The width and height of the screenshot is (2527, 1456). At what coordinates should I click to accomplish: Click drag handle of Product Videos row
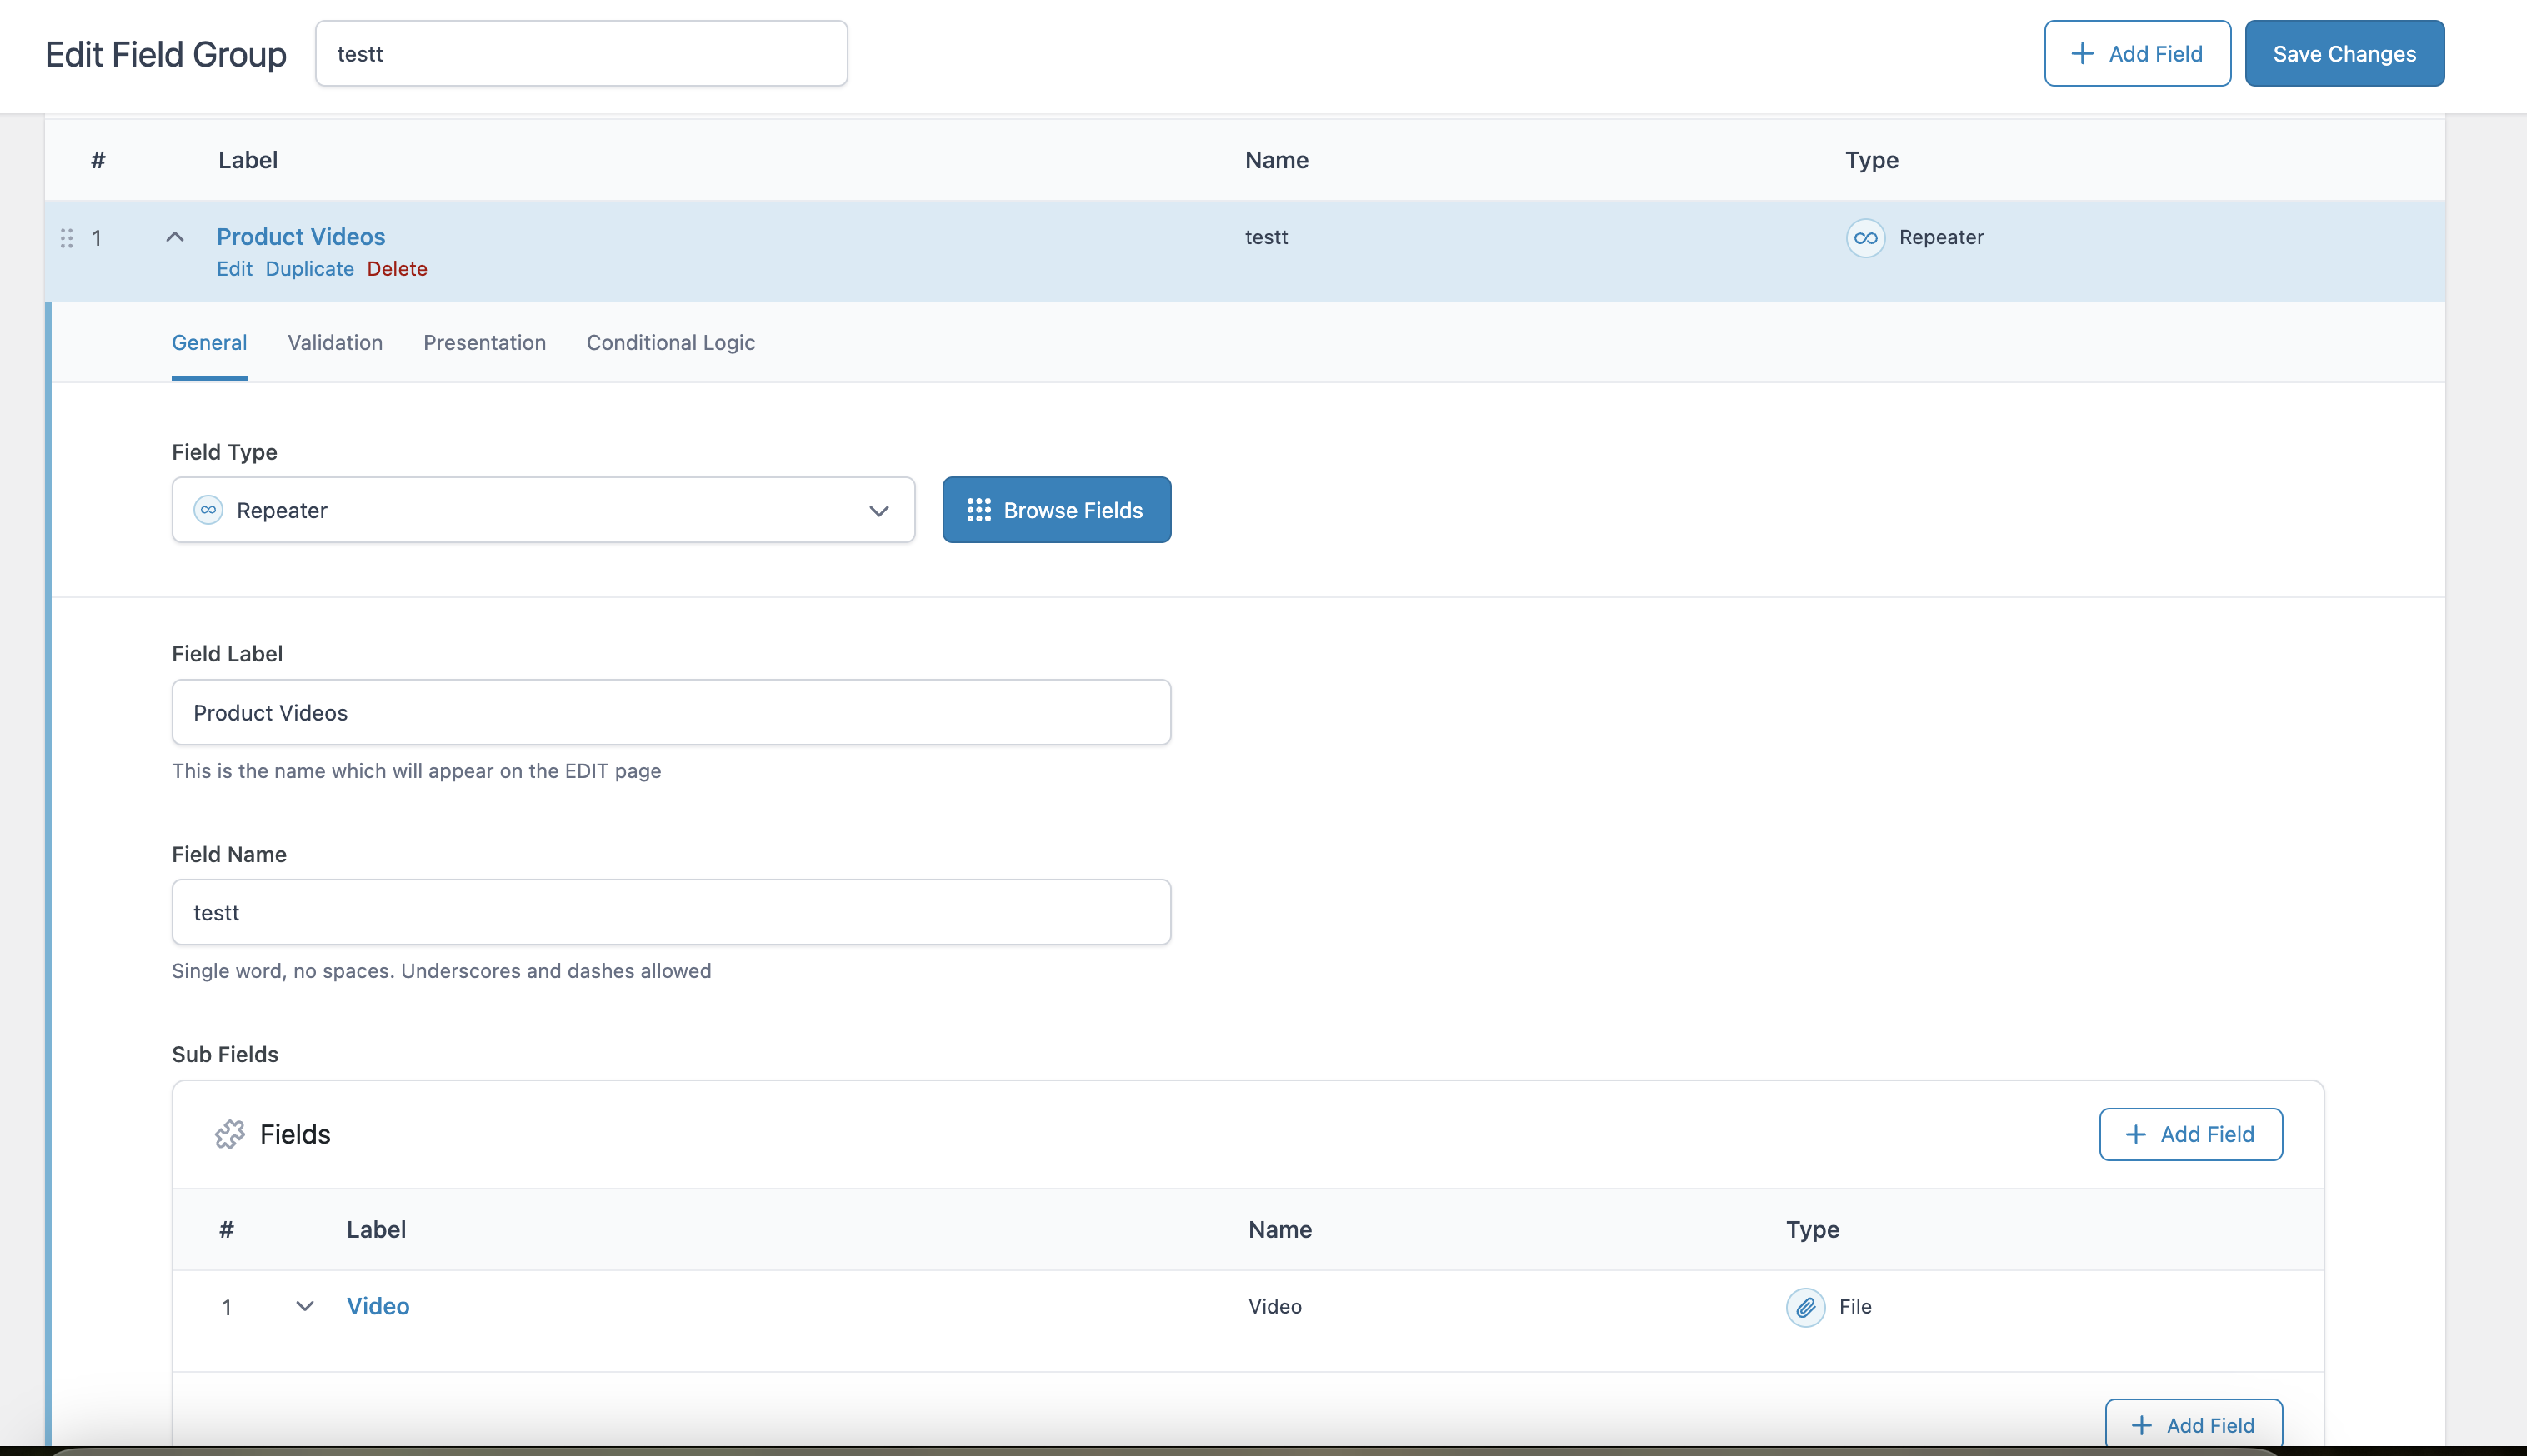click(x=67, y=238)
